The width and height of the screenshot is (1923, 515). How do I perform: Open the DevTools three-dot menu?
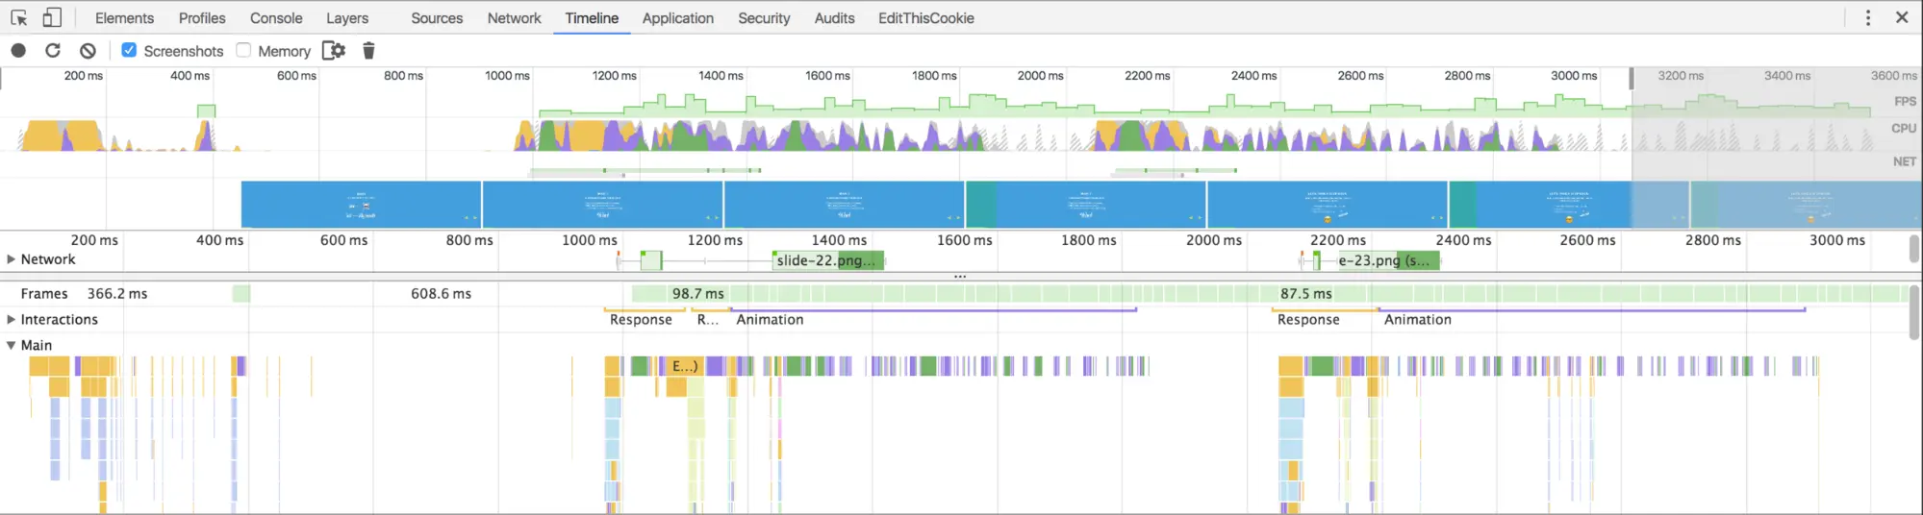1868,18
